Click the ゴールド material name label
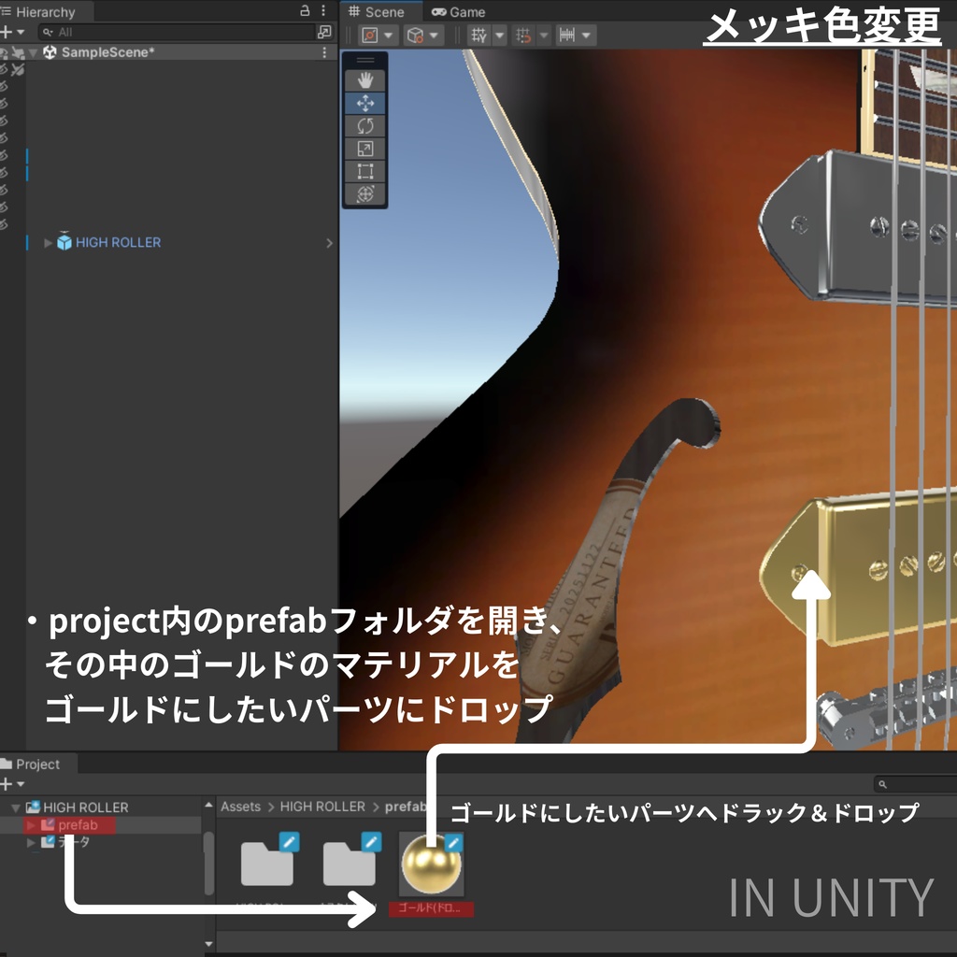The height and width of the screenshot is (957, 957). point(431,908)
